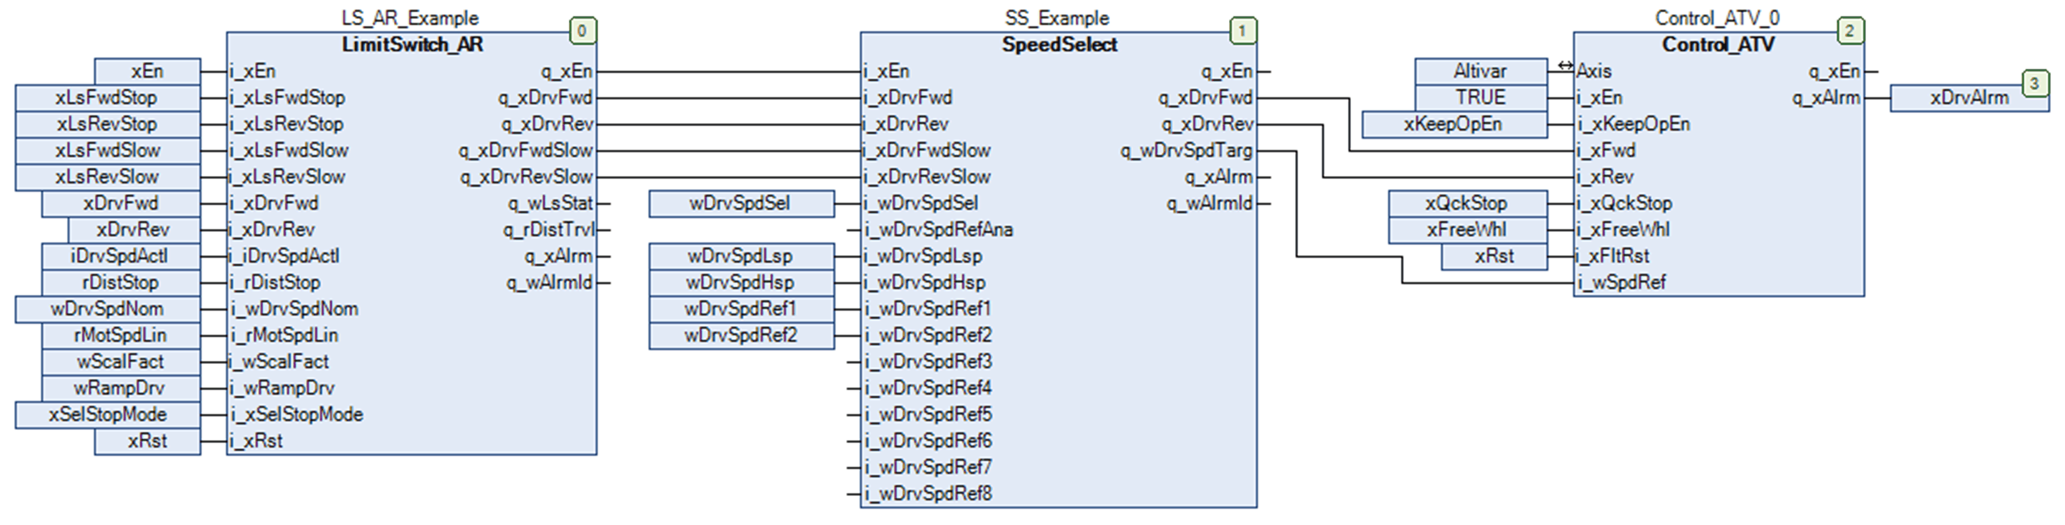Screen dimensions: 2065x525
Task: Select the rDistStop input box
Action: tap(121, 283)
